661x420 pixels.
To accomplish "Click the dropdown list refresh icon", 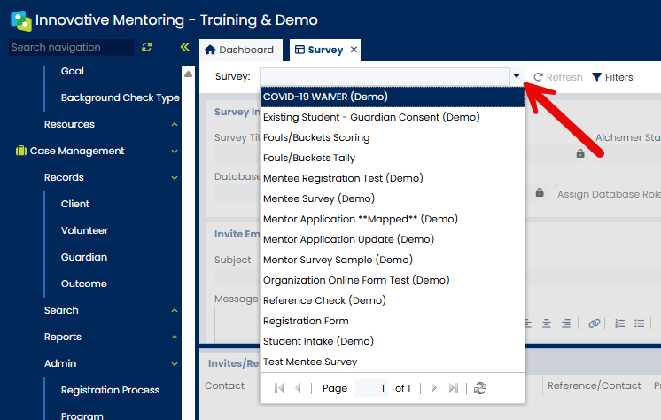I will point(480,388).
